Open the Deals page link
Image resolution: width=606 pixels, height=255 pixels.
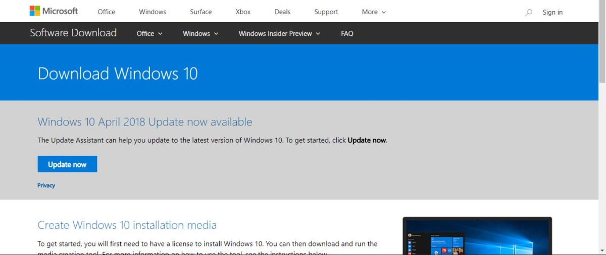tap(282, 12)
